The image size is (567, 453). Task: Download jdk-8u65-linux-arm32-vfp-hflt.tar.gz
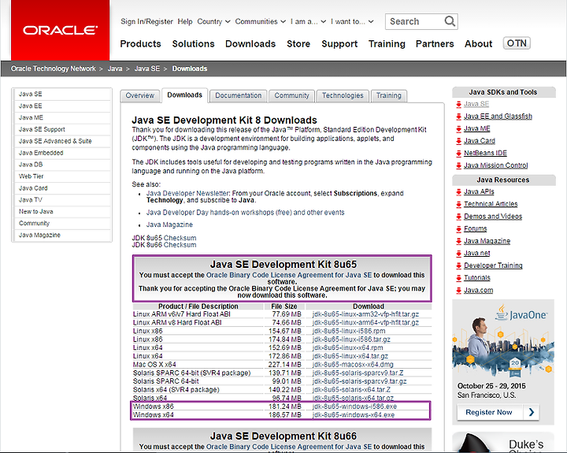pyautogui.click(x=365, y=314)
